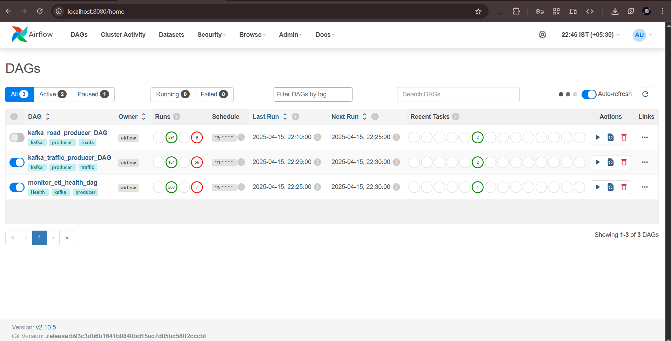
Task: Unpause the kafka_road_producer_DAG toggle
Action: 17,137
